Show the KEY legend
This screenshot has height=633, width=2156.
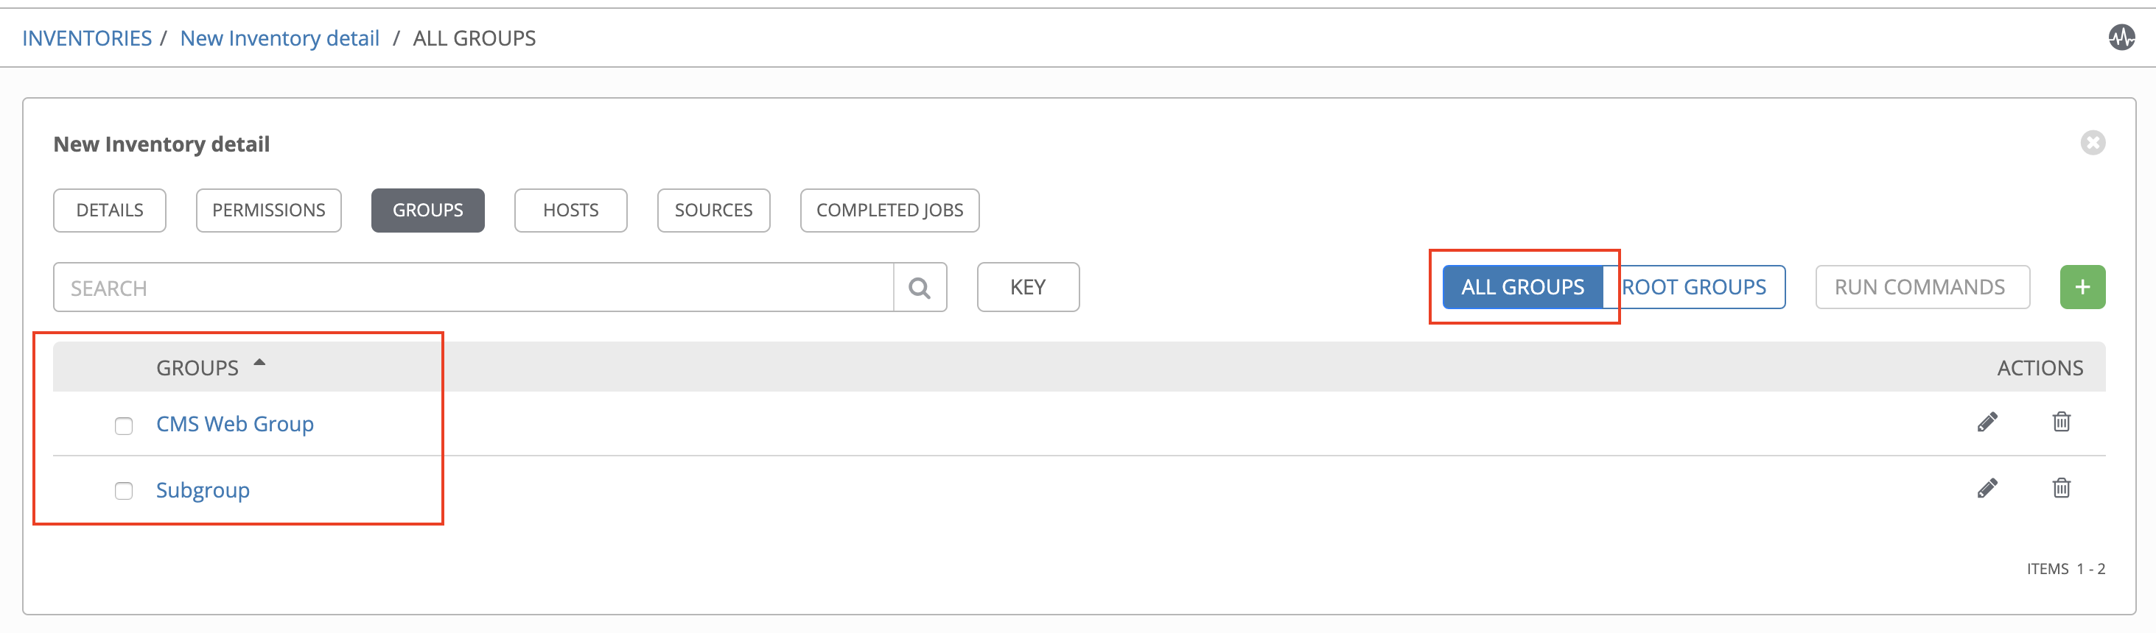point(1027,287)
